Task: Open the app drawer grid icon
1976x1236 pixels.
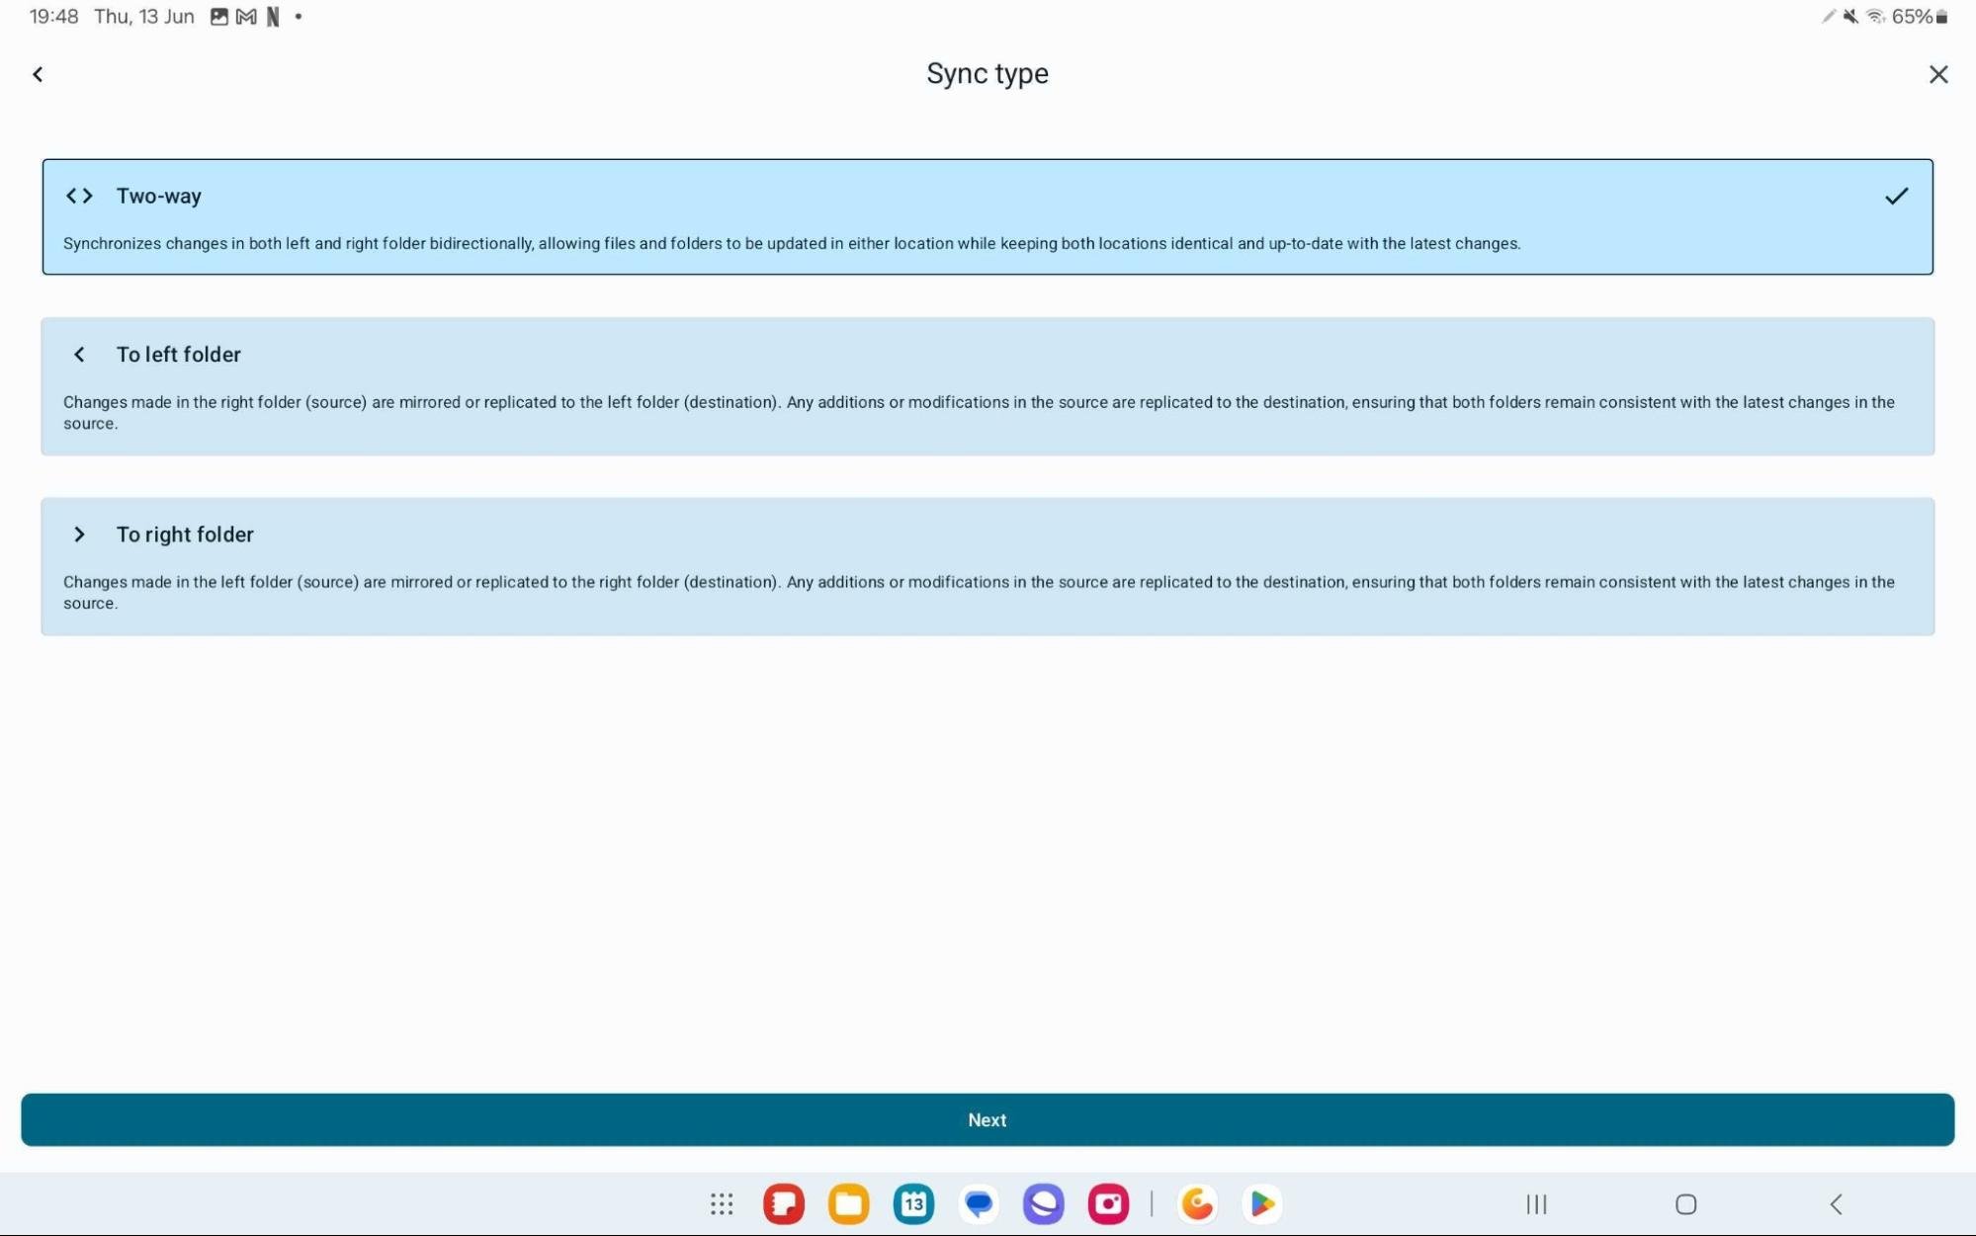Action: click(722, 1203)
